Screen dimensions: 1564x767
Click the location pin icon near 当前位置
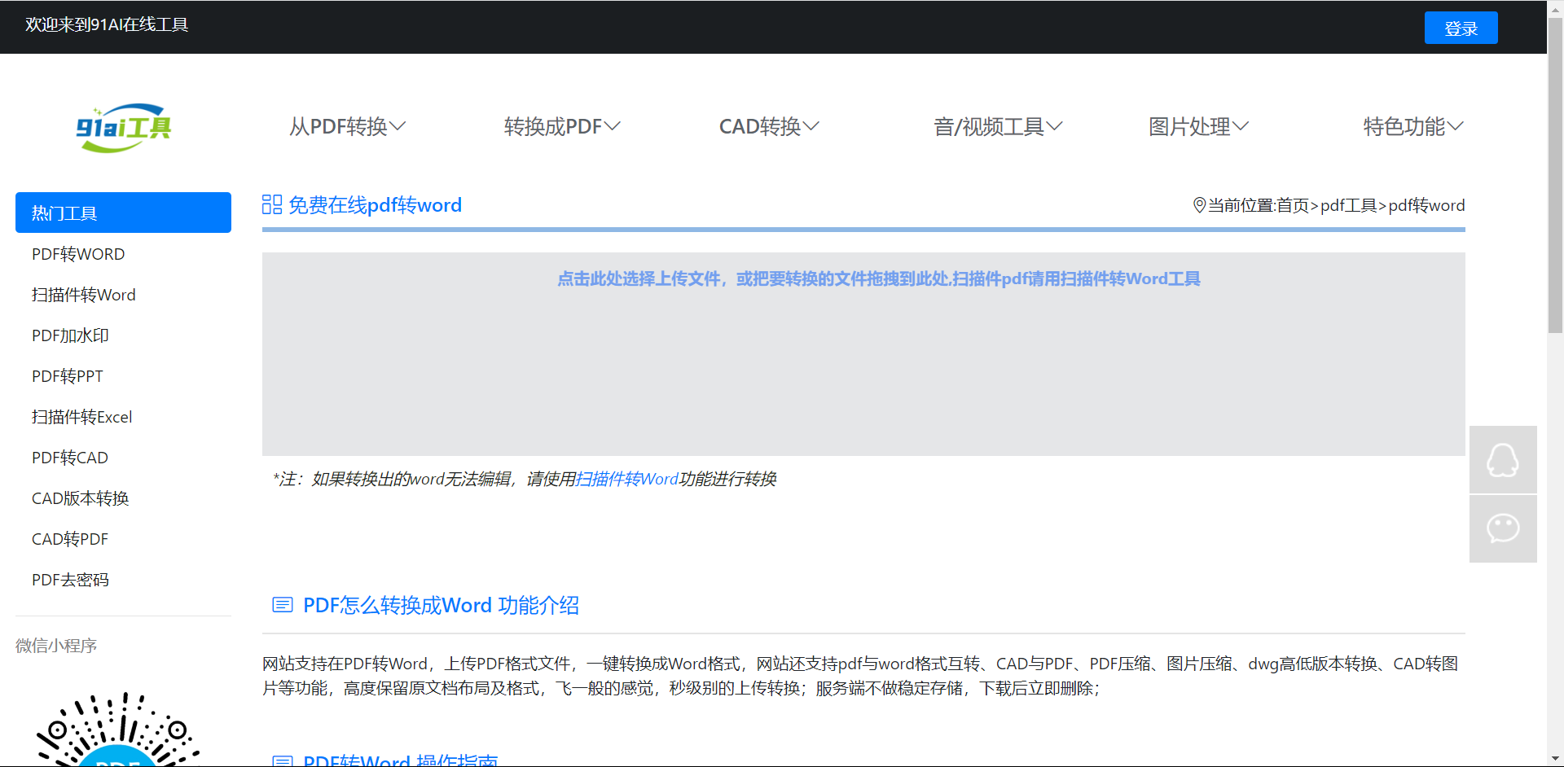pos(1199,205)
